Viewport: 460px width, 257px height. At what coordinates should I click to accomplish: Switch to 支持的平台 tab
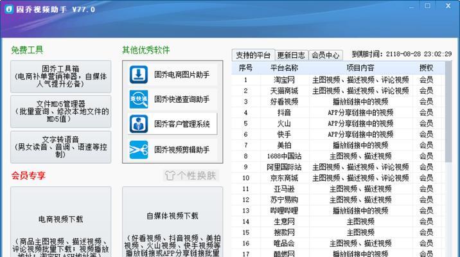coord(253,55)
